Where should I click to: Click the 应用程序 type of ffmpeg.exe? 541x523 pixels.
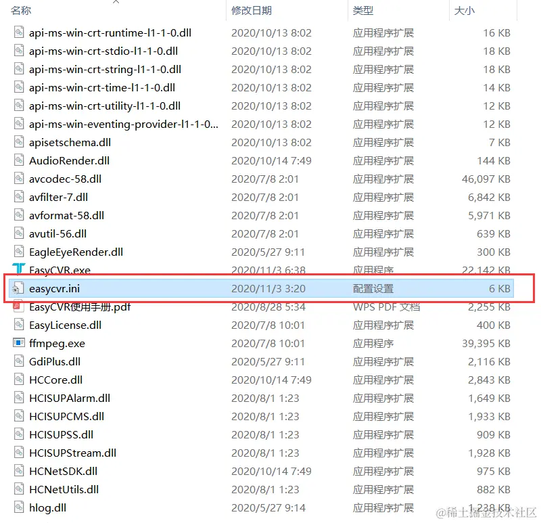pos(373,344)
